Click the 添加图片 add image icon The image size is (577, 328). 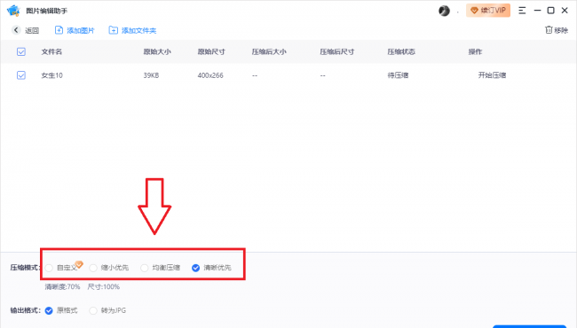[x=59, y=30]
